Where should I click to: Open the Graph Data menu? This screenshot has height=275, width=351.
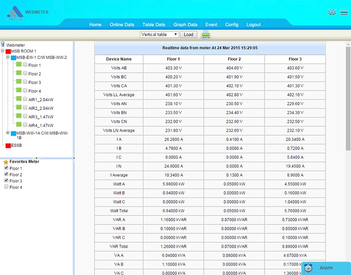(x=185, y=25)
